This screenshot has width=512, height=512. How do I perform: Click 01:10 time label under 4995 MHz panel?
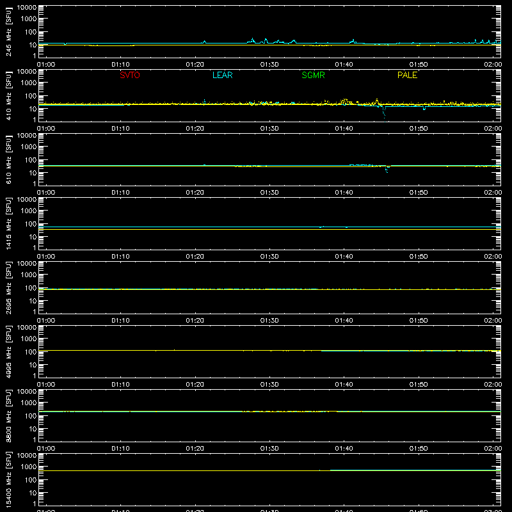click(120, 385)
